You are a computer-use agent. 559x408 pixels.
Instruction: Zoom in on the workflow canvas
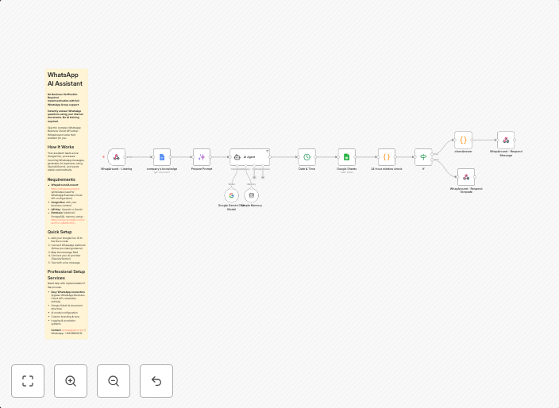71,381
